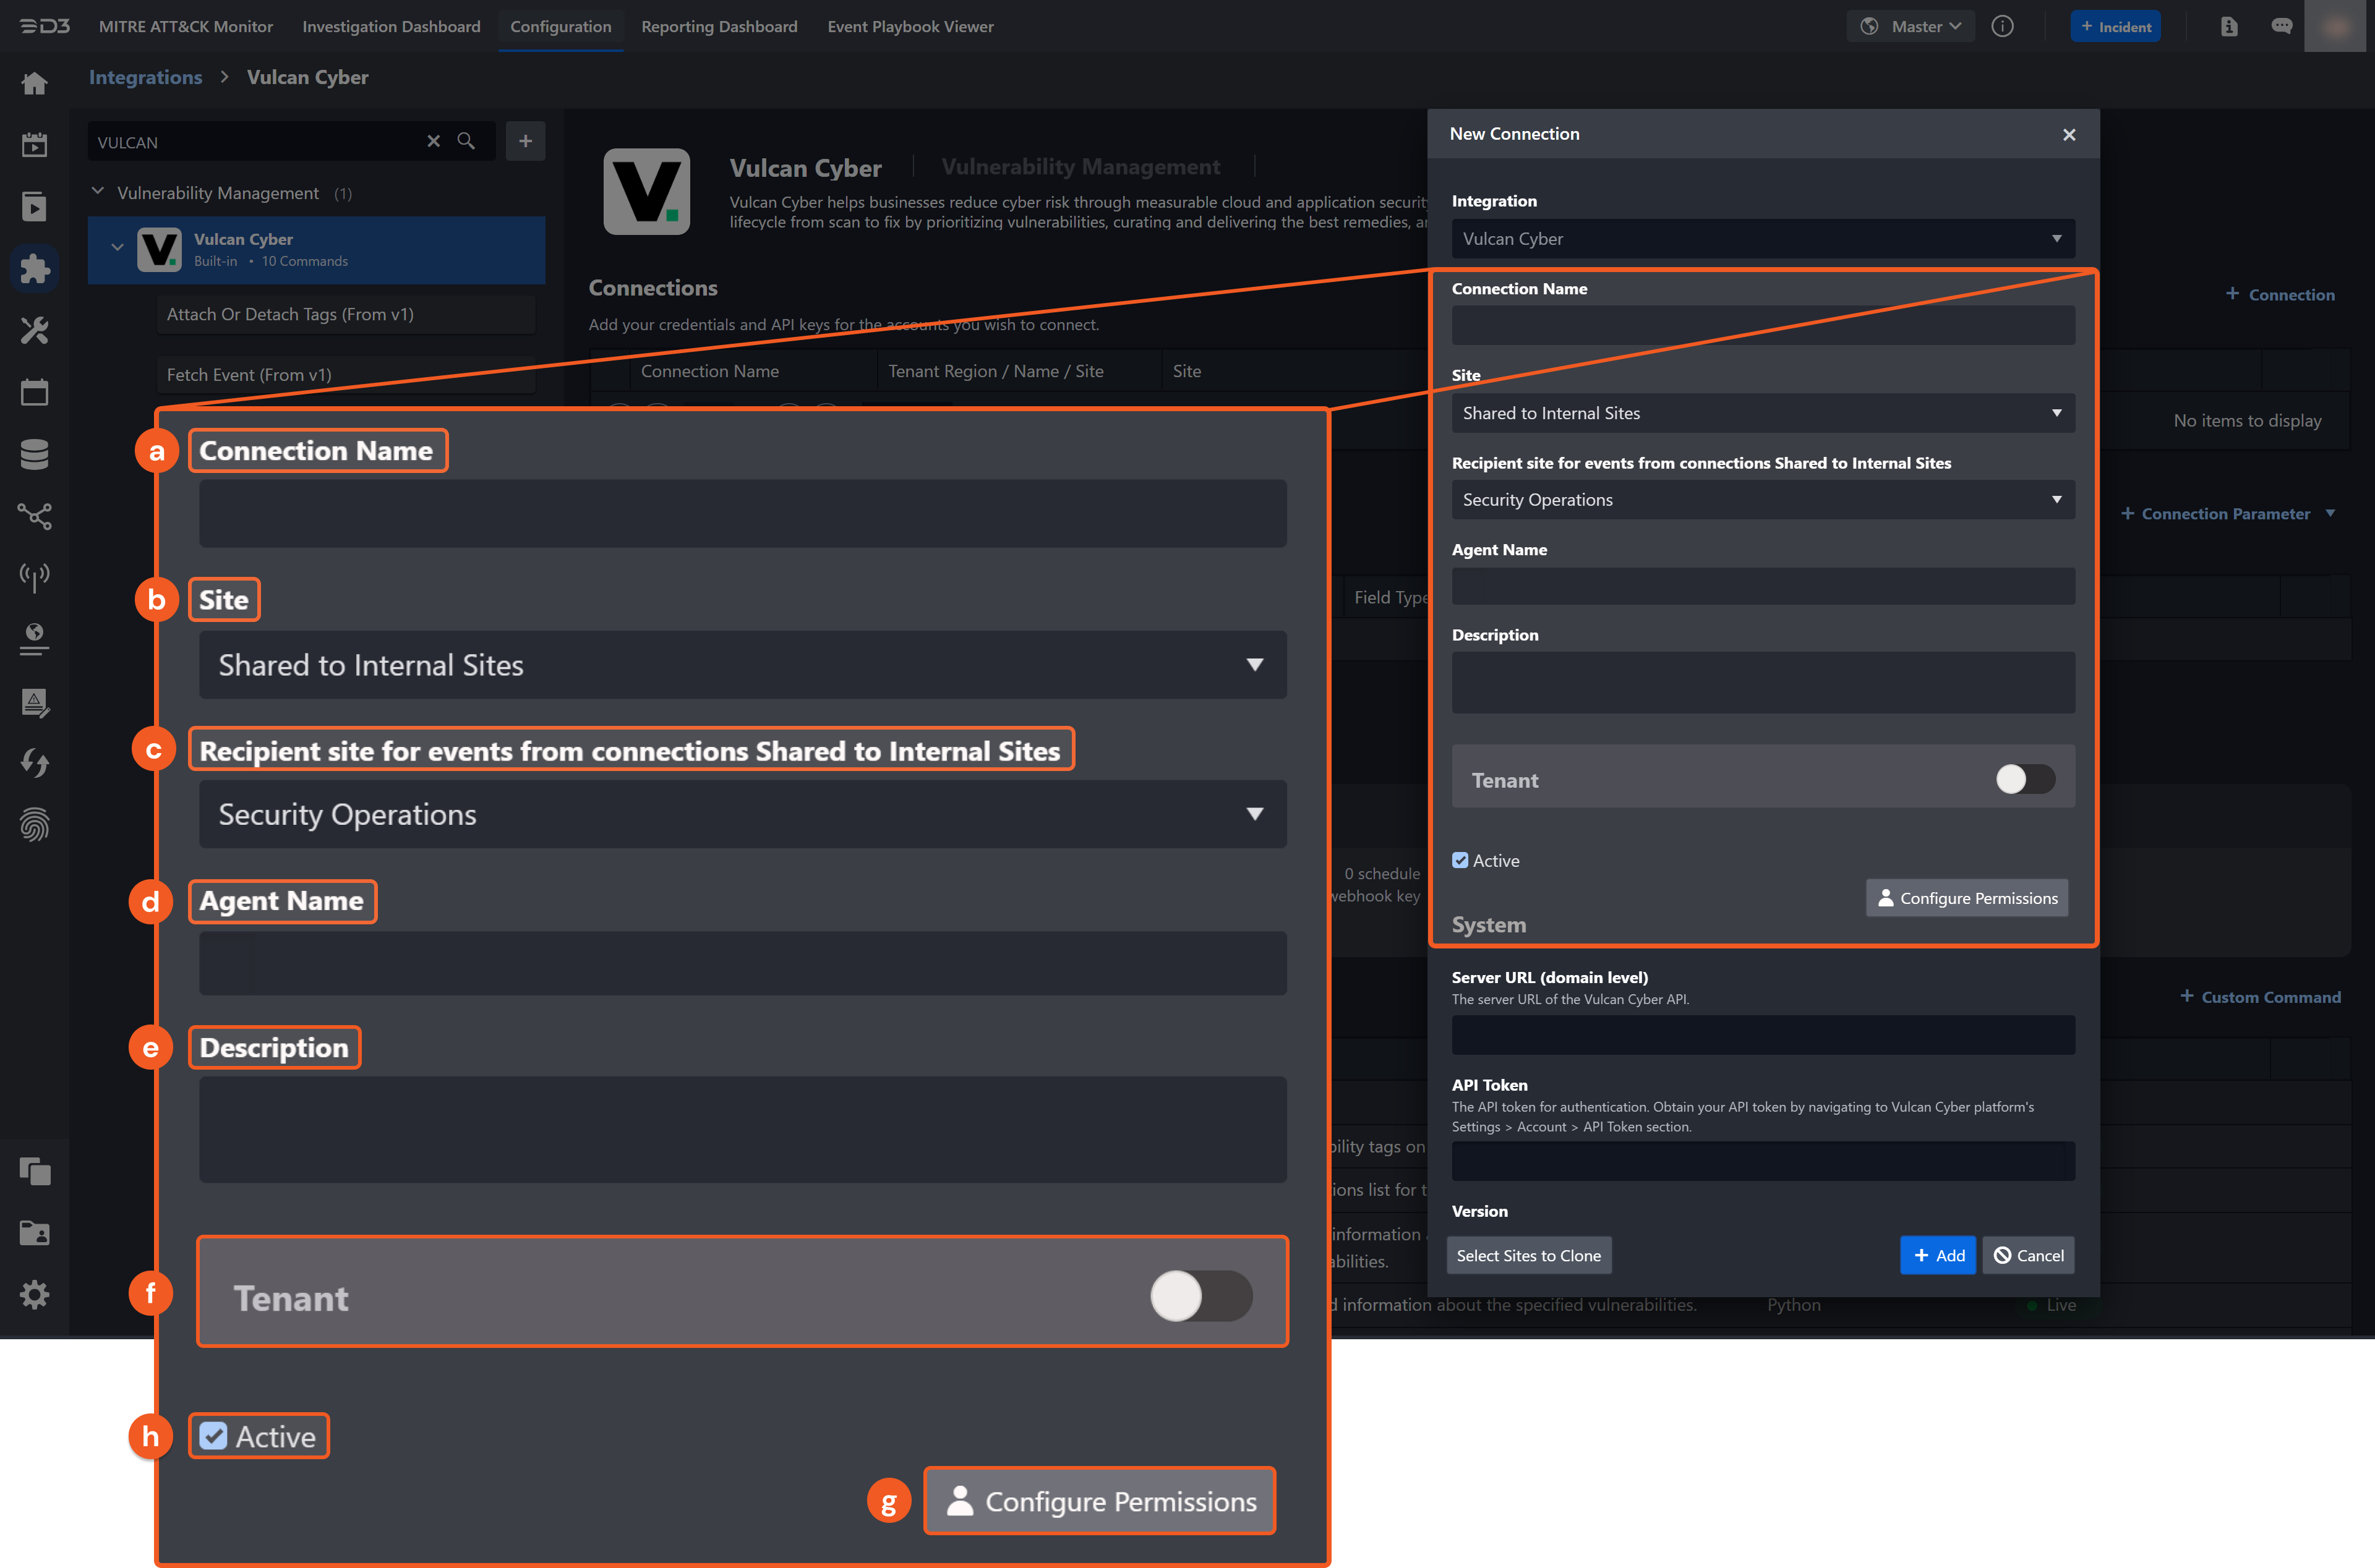The height and width of the screenshot is (1568, 2375).
Task: Open the database stack sidebar icon
Action: click(34, 454)
